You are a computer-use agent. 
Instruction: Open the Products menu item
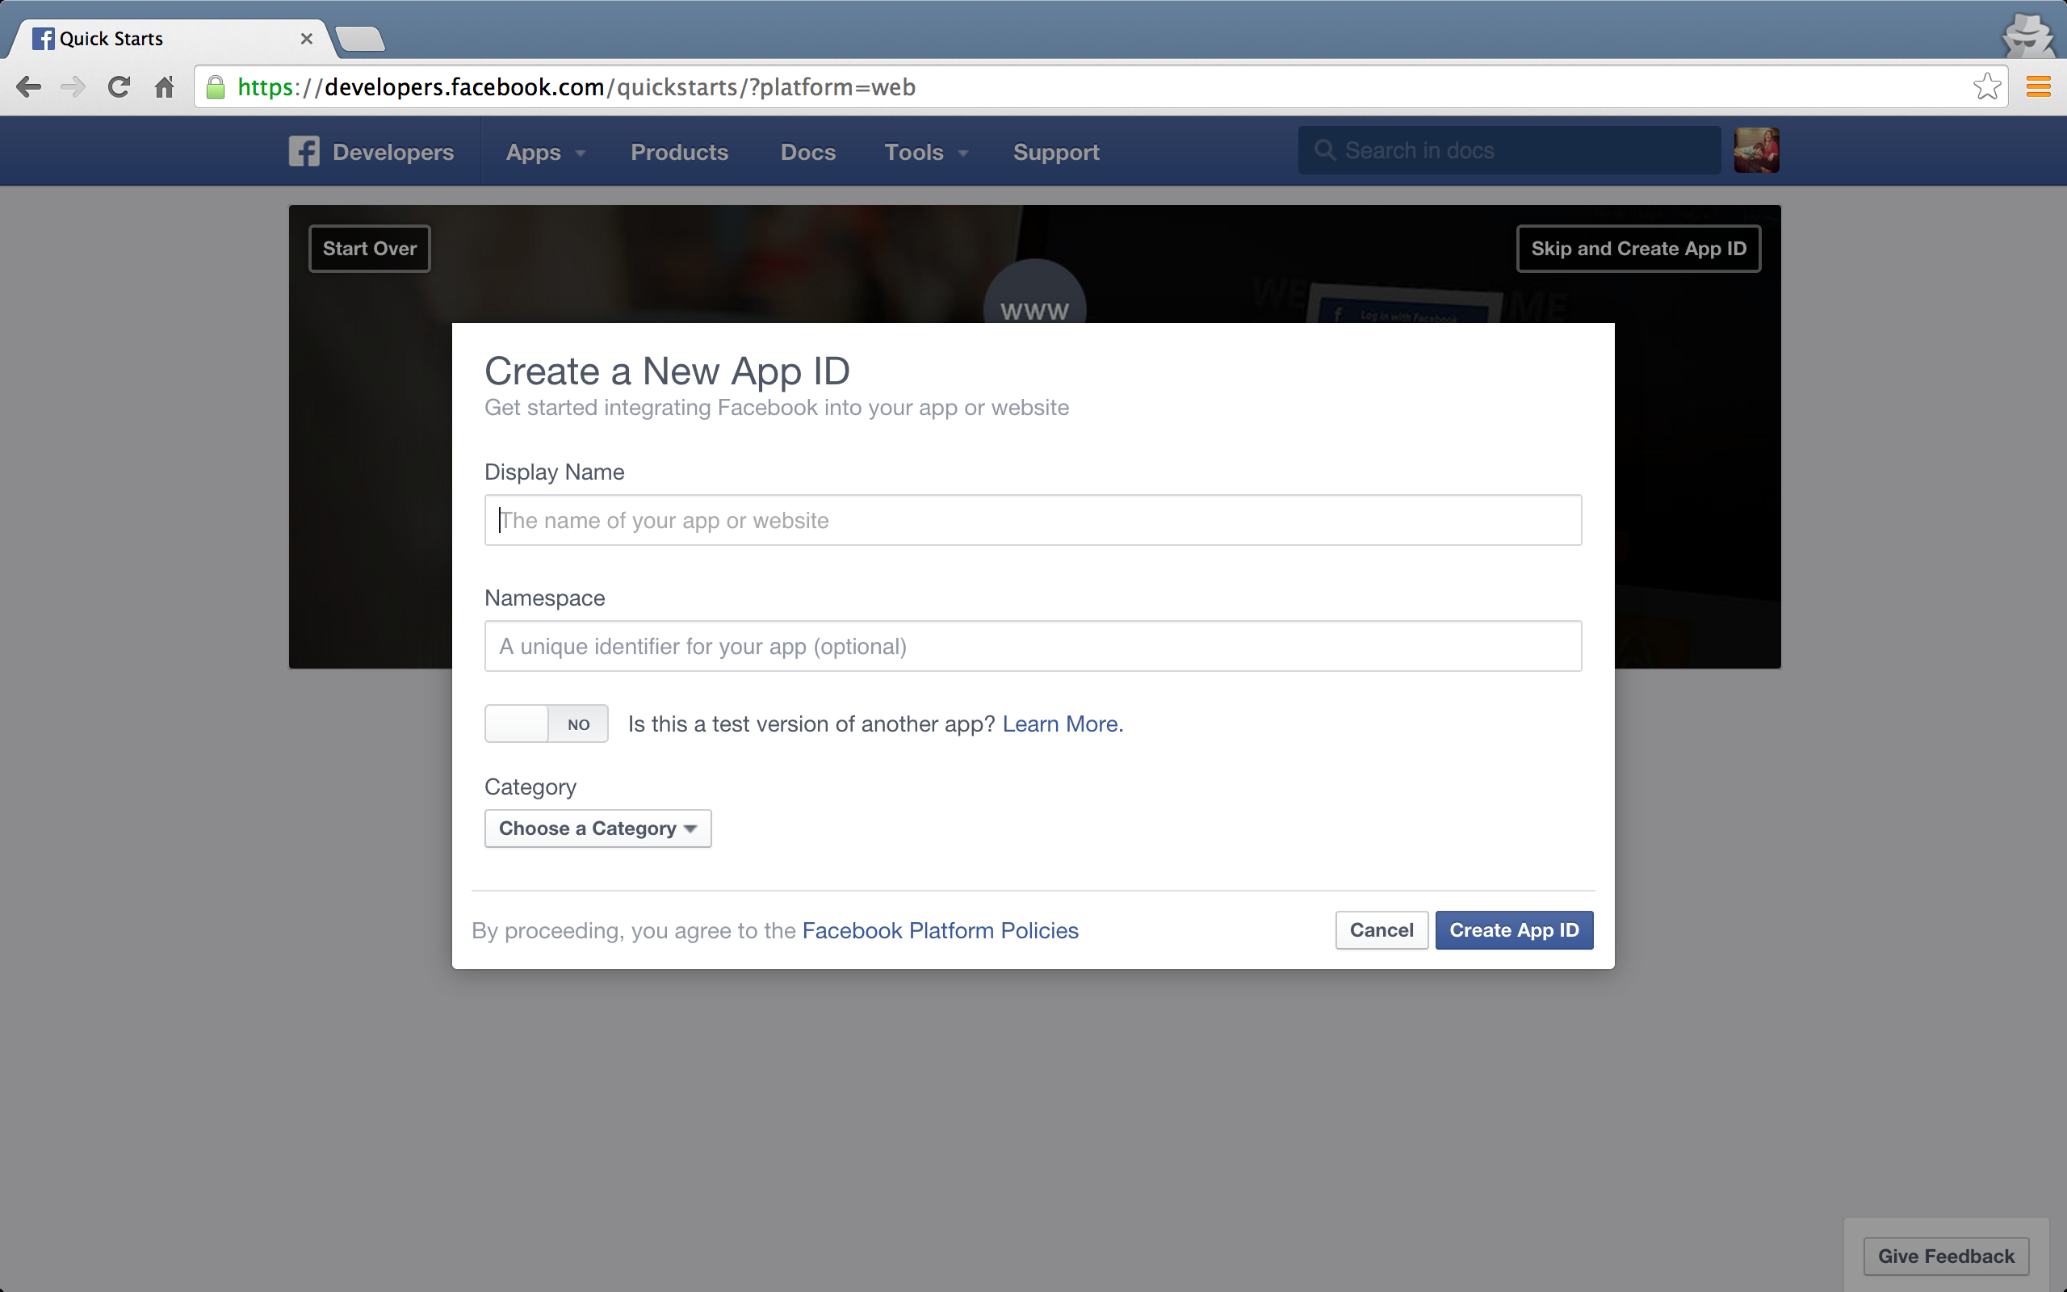679,152
